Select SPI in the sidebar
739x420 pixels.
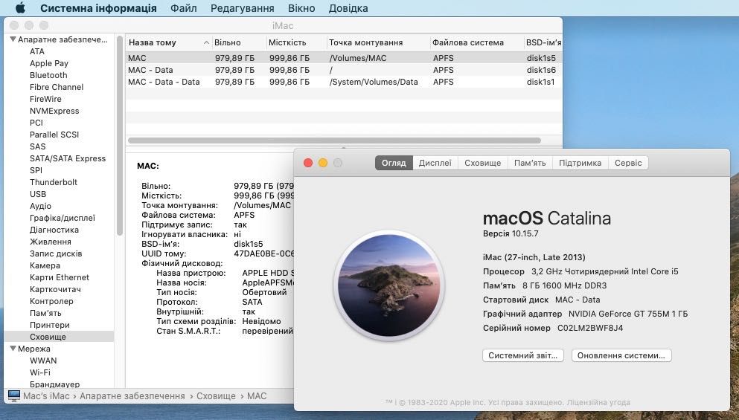coord(36,170)
